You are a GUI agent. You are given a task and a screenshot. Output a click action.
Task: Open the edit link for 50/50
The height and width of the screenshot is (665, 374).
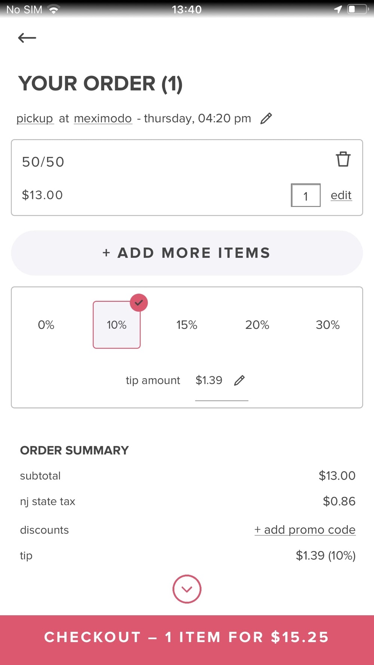pos(341,195)
